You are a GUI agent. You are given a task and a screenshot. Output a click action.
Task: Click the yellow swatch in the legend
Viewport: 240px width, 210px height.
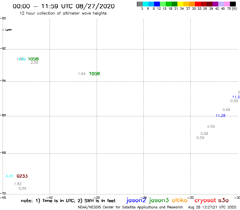(x=180, y=4)
